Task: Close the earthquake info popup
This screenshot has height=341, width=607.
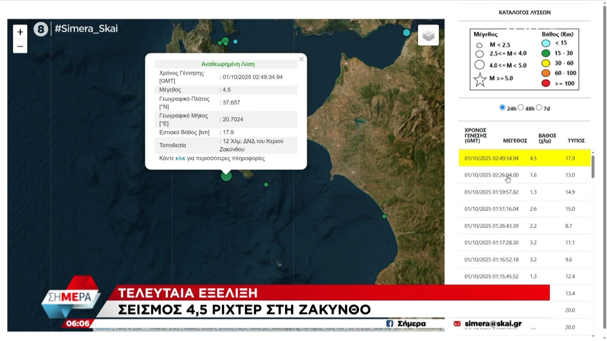Action: (301, 59)
